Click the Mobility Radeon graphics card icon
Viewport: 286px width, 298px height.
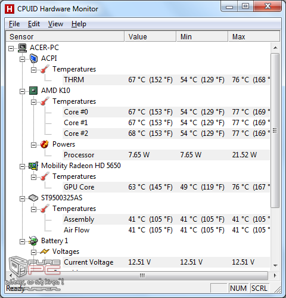[x=33, y=166]
